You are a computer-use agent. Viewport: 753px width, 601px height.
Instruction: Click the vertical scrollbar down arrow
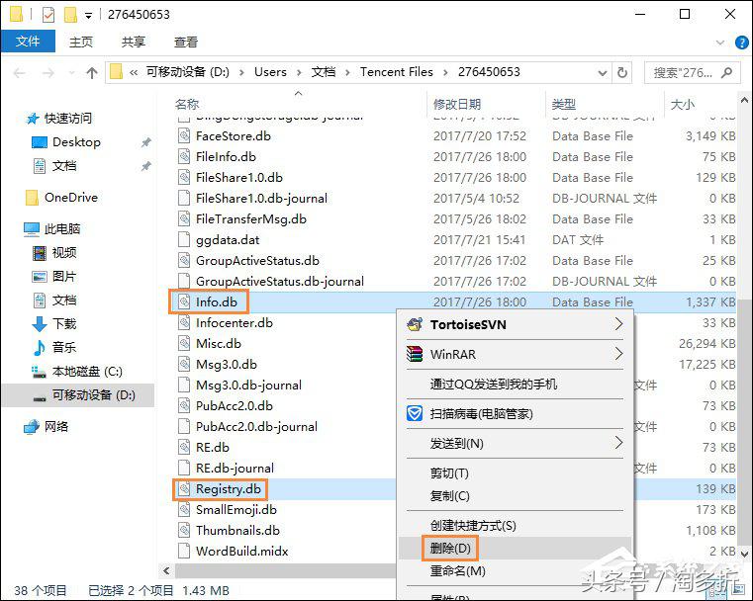(x=744, y=554)
